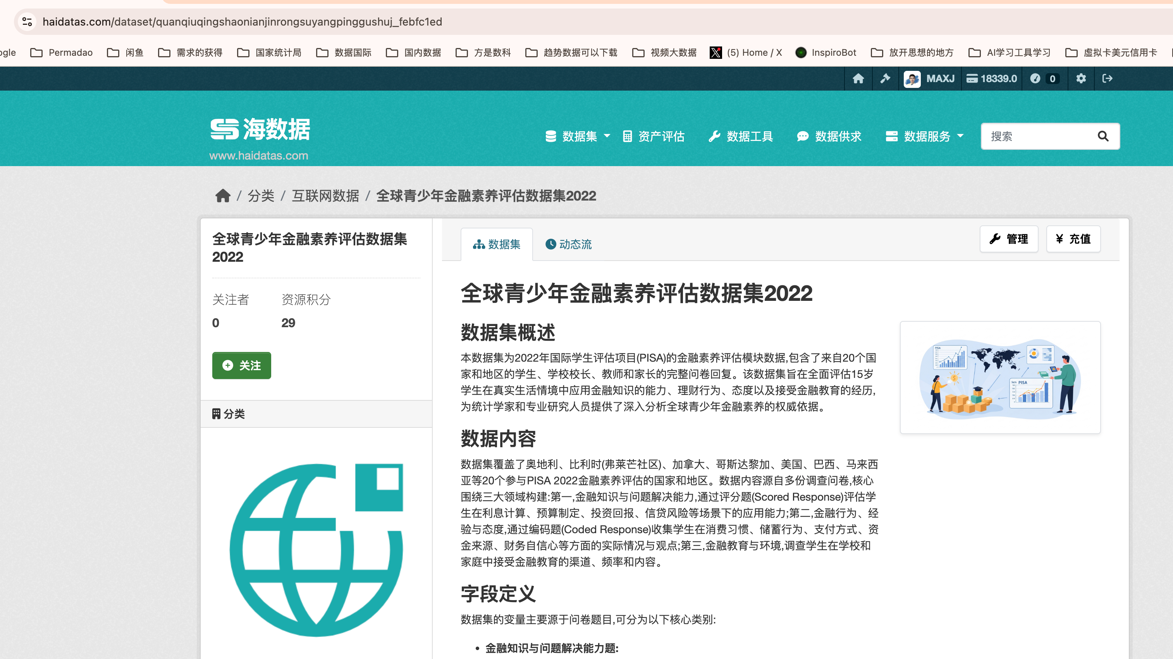1173x659 pixels.
Task: Select the 数据集 tab
Action: coord(496,244)
